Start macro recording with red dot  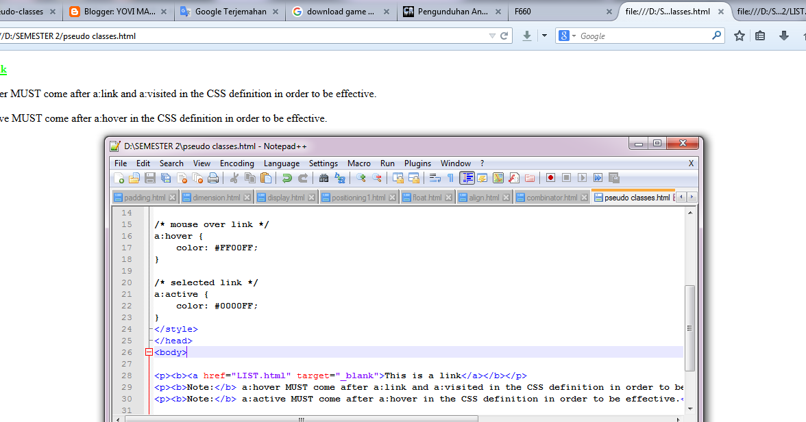tap(550, 178)
